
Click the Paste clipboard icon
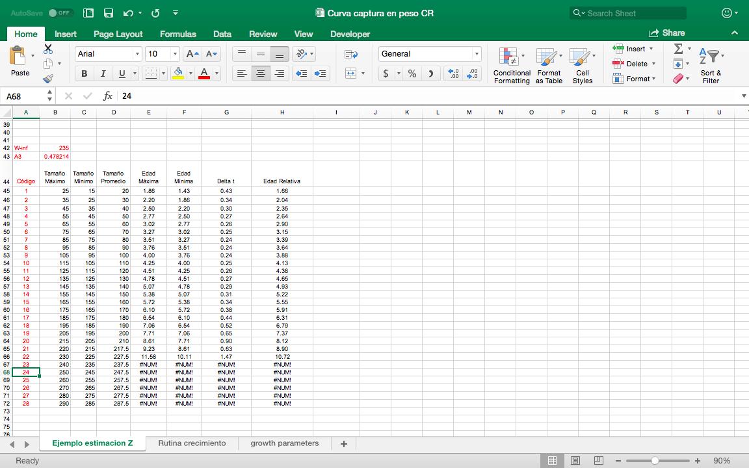[18, 56]
